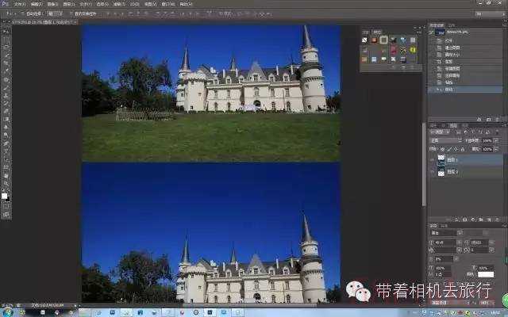Click the delete layer trash icon in Layers panel
This screenshot has width=508, height=317.
pos(498,220)
